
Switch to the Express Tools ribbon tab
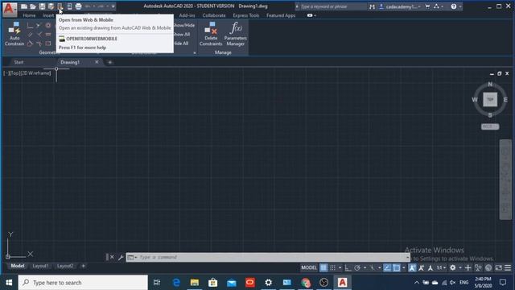point(246,15)
